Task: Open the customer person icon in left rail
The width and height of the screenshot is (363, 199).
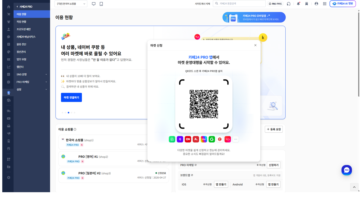Action: [x=9, y=29]
